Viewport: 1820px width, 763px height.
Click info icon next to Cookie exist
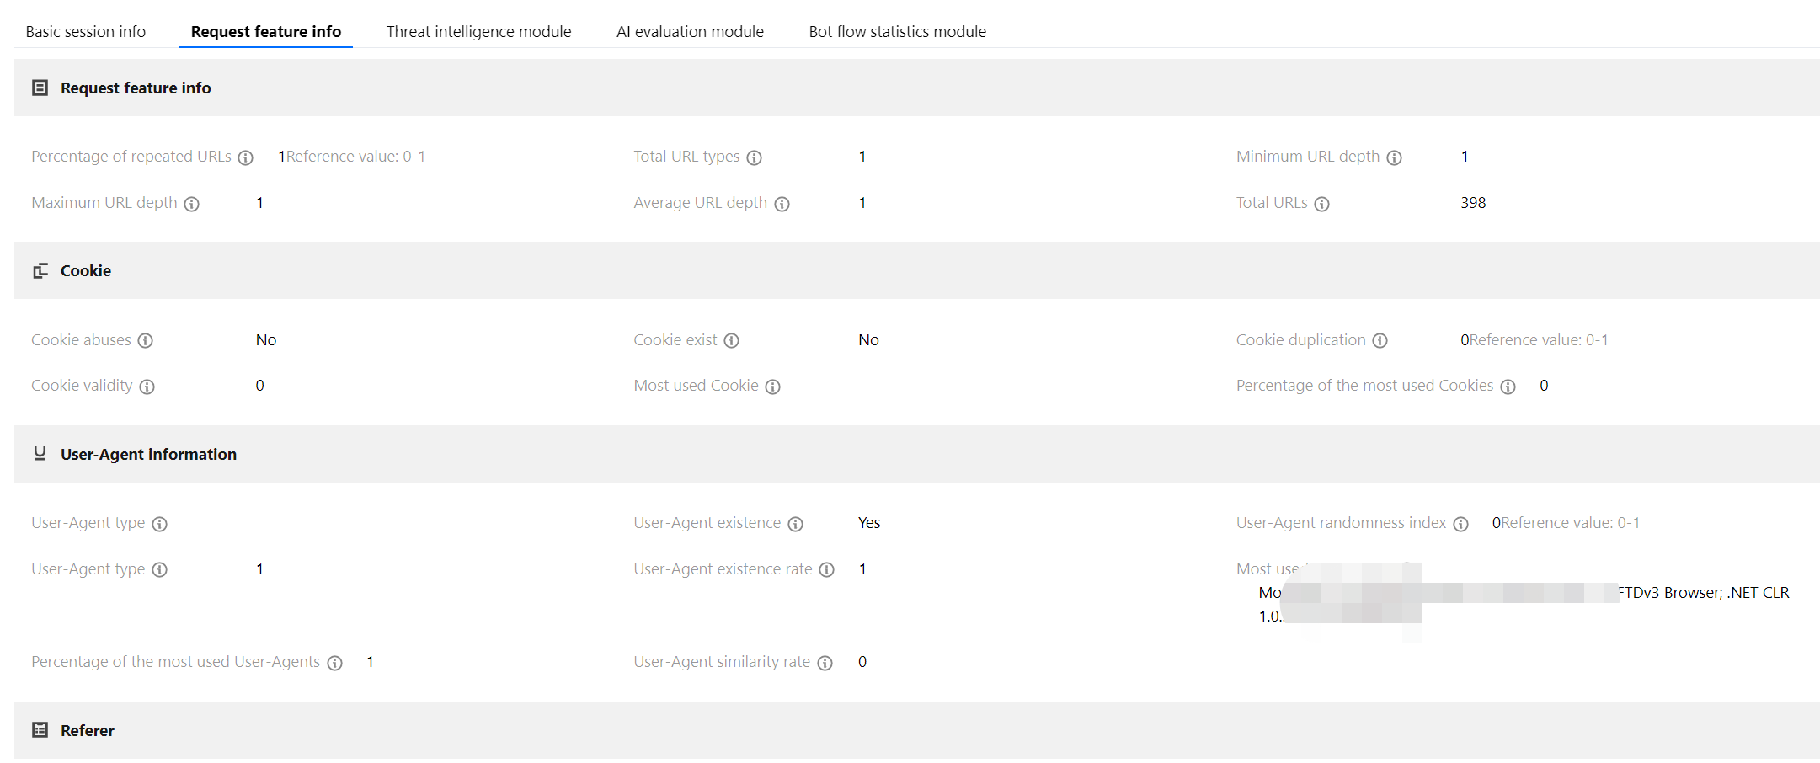click(732, 341)
